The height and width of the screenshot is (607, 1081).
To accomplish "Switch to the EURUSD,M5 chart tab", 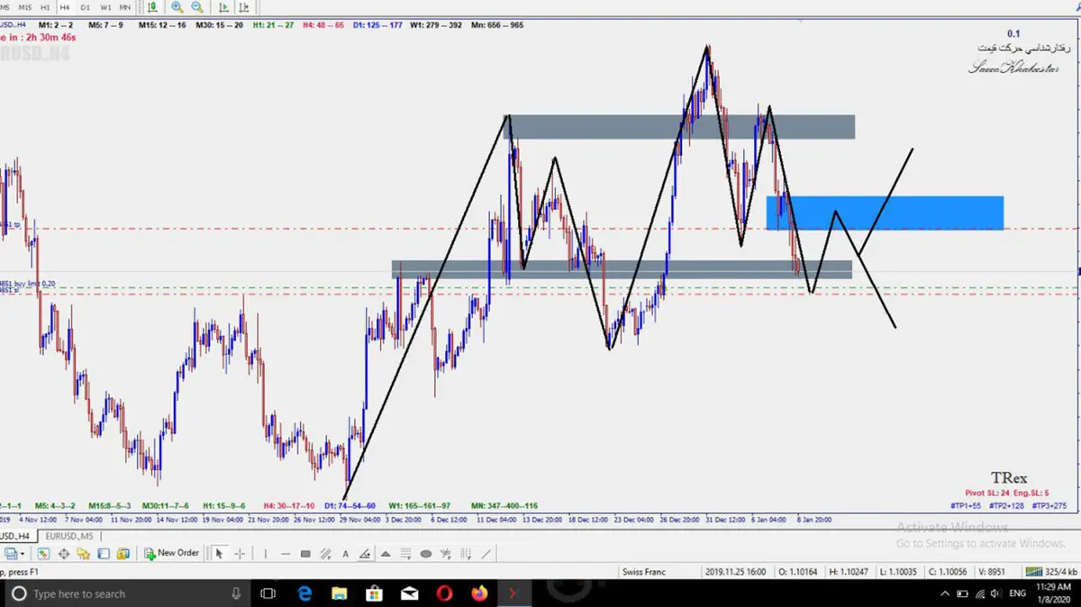I will pos(71,536).
